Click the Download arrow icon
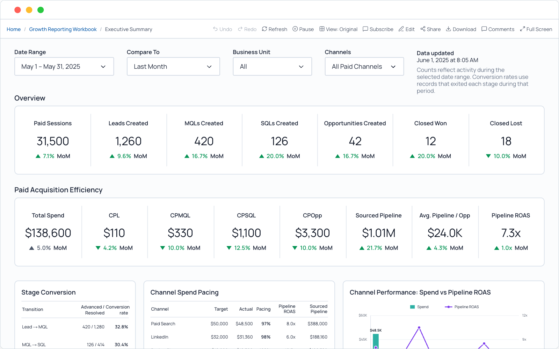Viewport: 559px width, 349px height. pyautogui.click(x=449, y=29)
